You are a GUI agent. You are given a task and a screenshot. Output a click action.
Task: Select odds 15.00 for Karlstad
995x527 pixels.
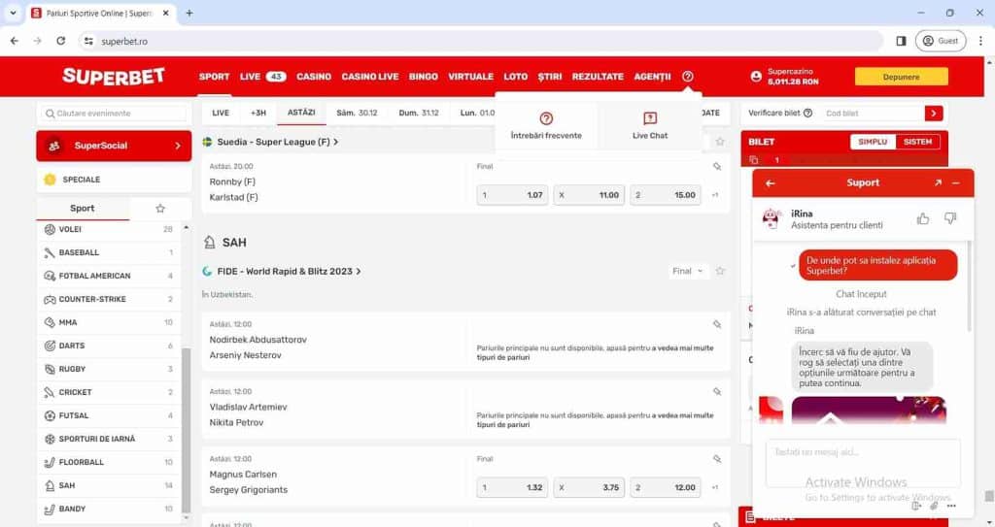666,195
